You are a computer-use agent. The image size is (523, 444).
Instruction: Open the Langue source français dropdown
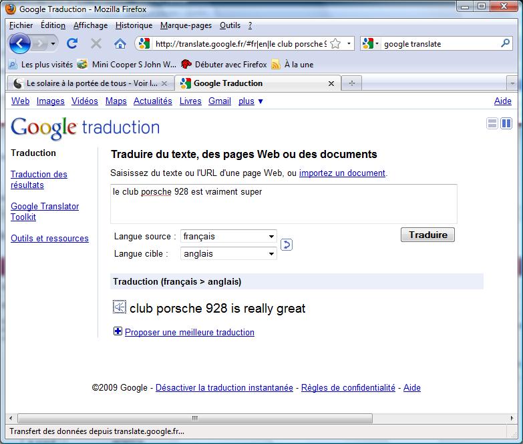228,236
